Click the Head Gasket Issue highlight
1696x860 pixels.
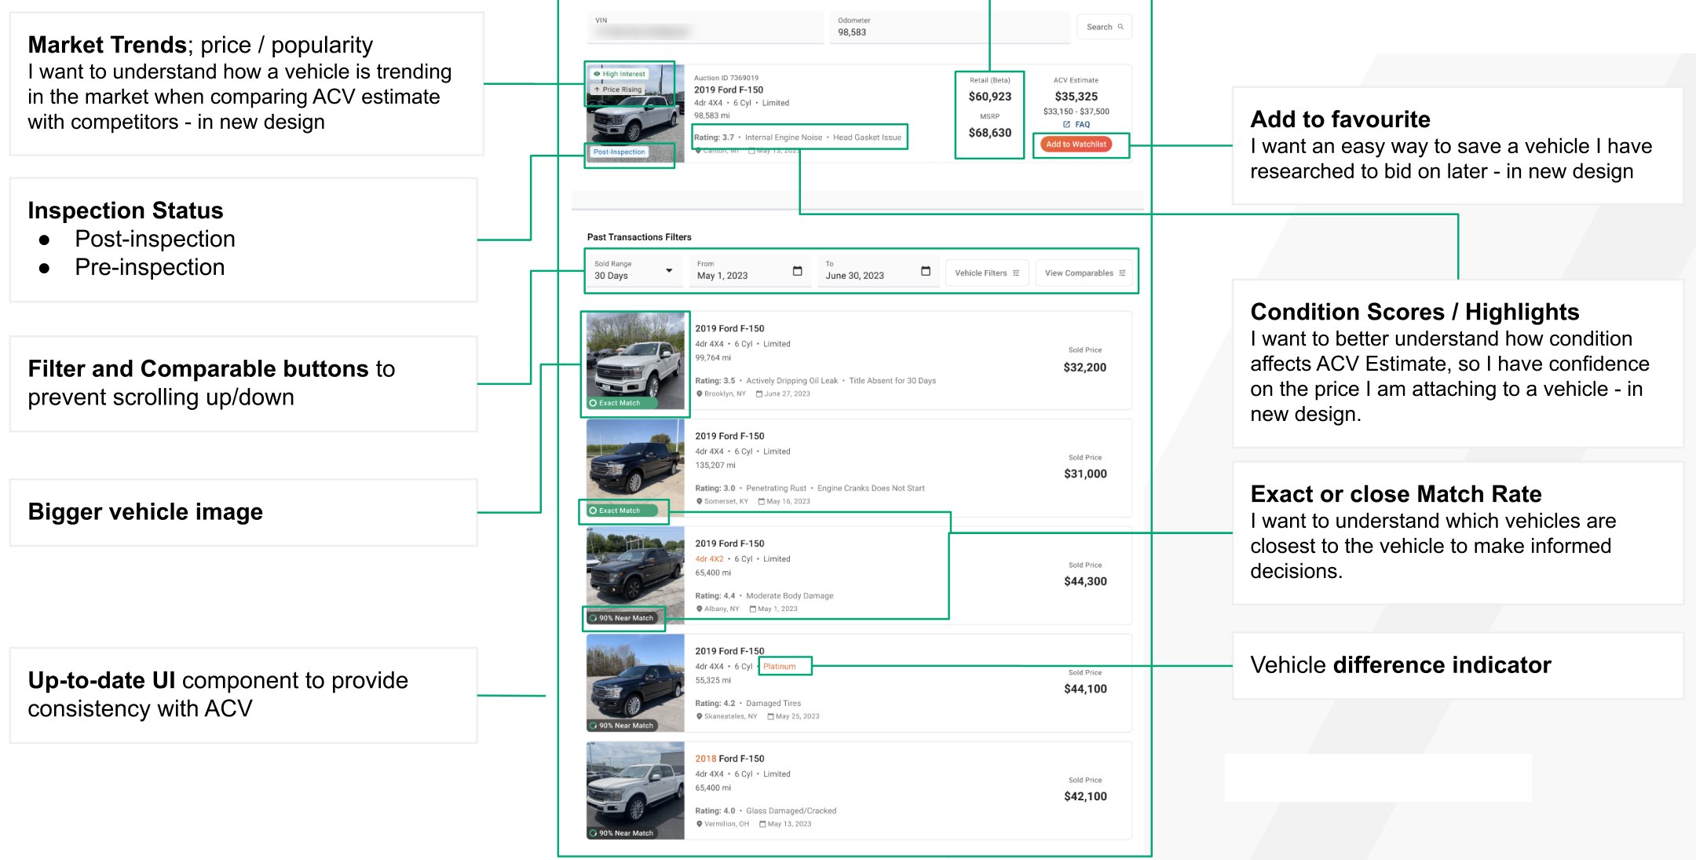pyautogui.click(x=867, y=137)
